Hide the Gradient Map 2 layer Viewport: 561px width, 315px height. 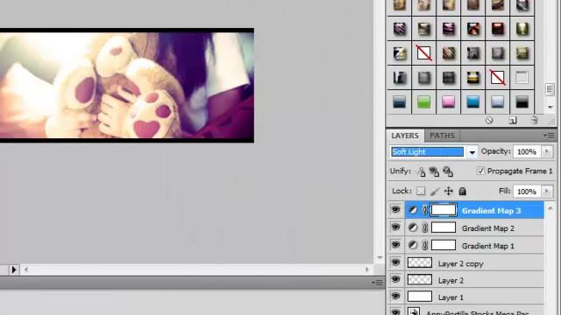(395, 227)
